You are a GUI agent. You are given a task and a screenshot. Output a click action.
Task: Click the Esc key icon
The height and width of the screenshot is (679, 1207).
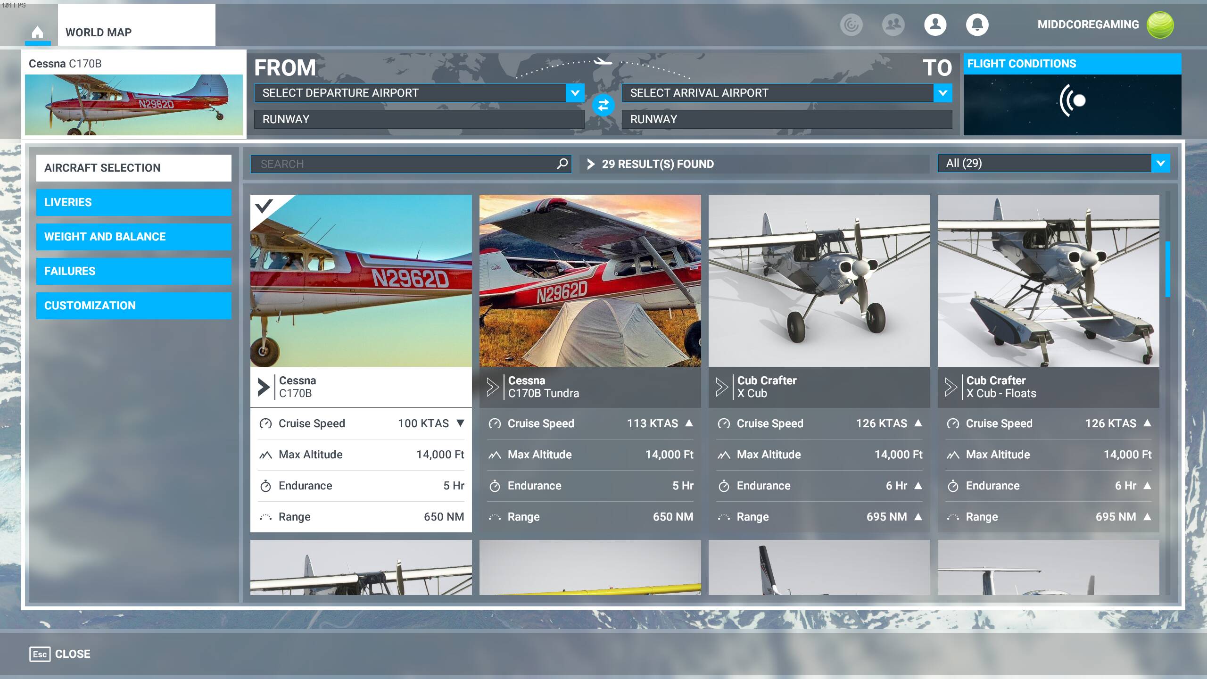[40, 654]
